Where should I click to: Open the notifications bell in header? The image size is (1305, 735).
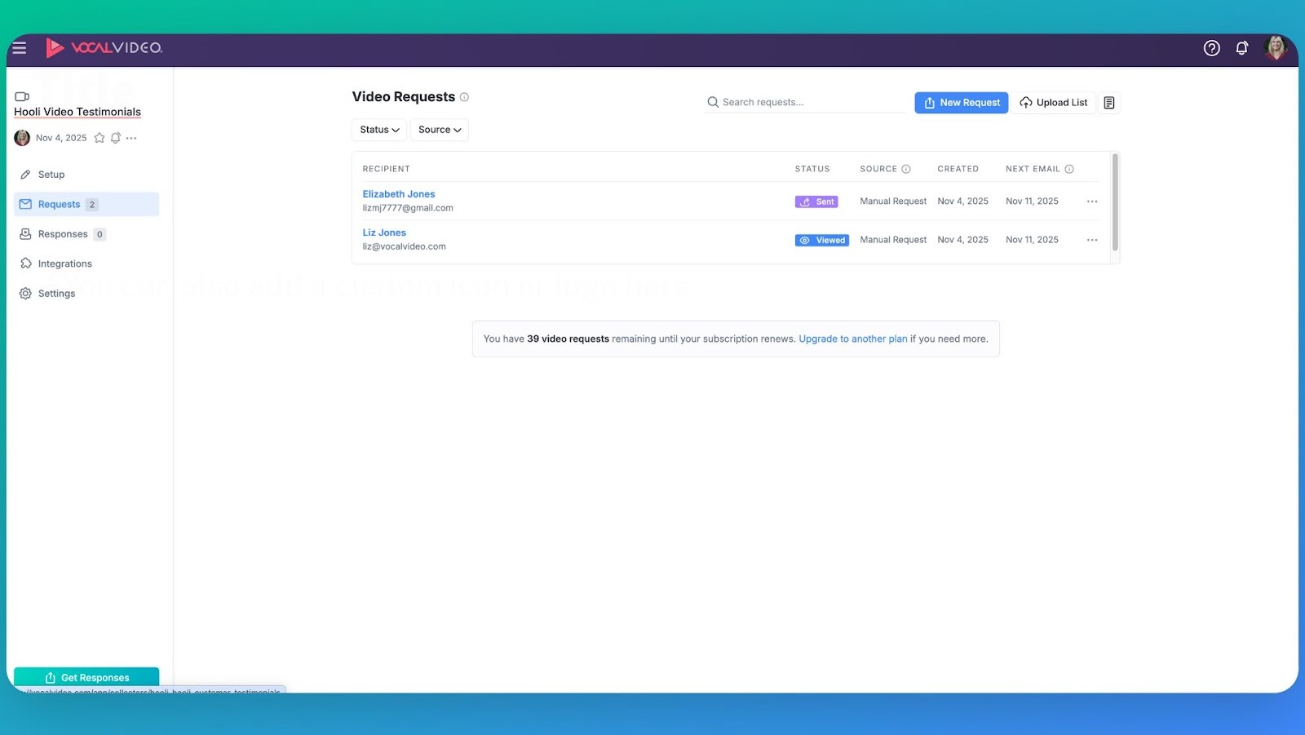pyautogui.click(x=1242, y=48)
